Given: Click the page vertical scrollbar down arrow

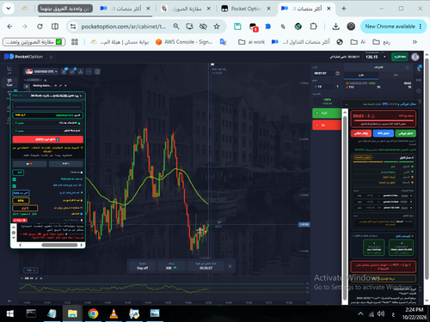Looking at the screenshot, I should (x=427, y=301).
